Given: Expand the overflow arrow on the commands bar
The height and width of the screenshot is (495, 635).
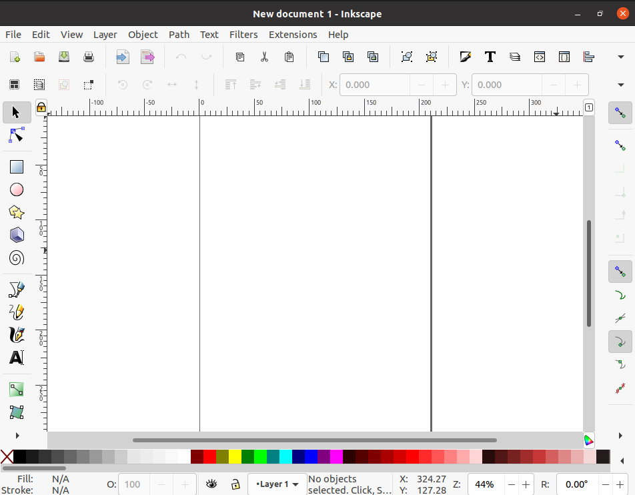Looking at the screenshot, I should pyautogui.click(x=620, y=57).
